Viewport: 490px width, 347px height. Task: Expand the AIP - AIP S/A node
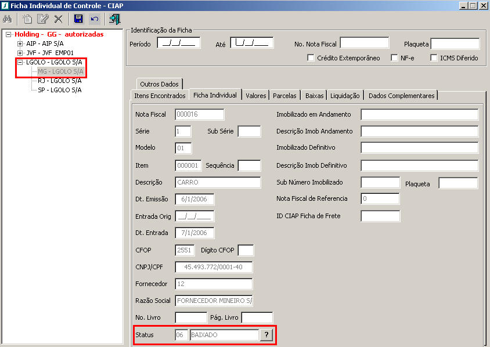pos(20,44)
